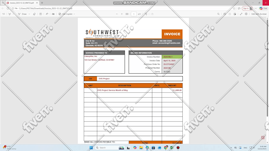The width and height of the screenshot is (269, 151).
Task: Click the taskbar Search box
Action: click(x=110, y=148)
